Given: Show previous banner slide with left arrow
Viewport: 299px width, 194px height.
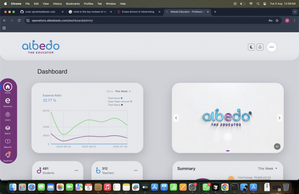Looking at the screenshot, I should point(176,118).
